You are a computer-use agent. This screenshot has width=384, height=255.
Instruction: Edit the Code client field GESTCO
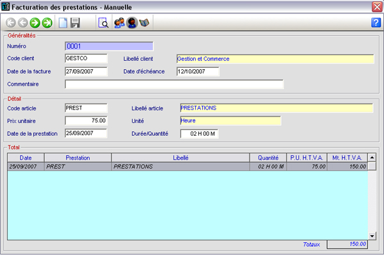[86, 58]
